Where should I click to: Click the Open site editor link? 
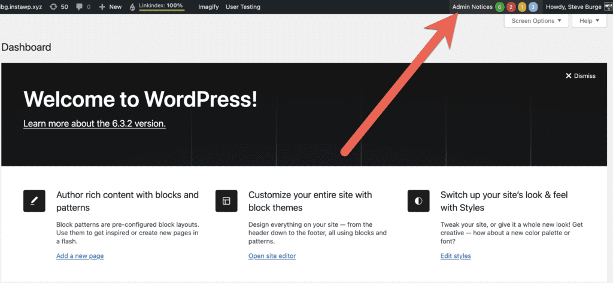(x=272, y=256)
